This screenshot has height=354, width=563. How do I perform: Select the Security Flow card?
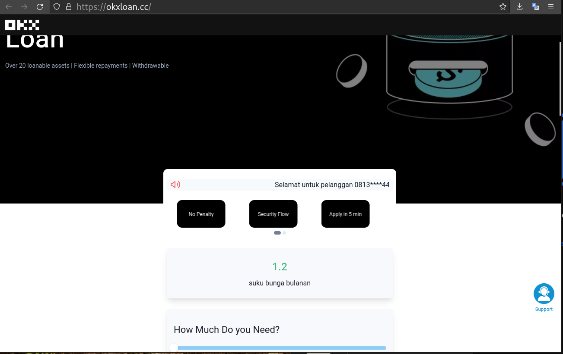(x=273, y=214)
